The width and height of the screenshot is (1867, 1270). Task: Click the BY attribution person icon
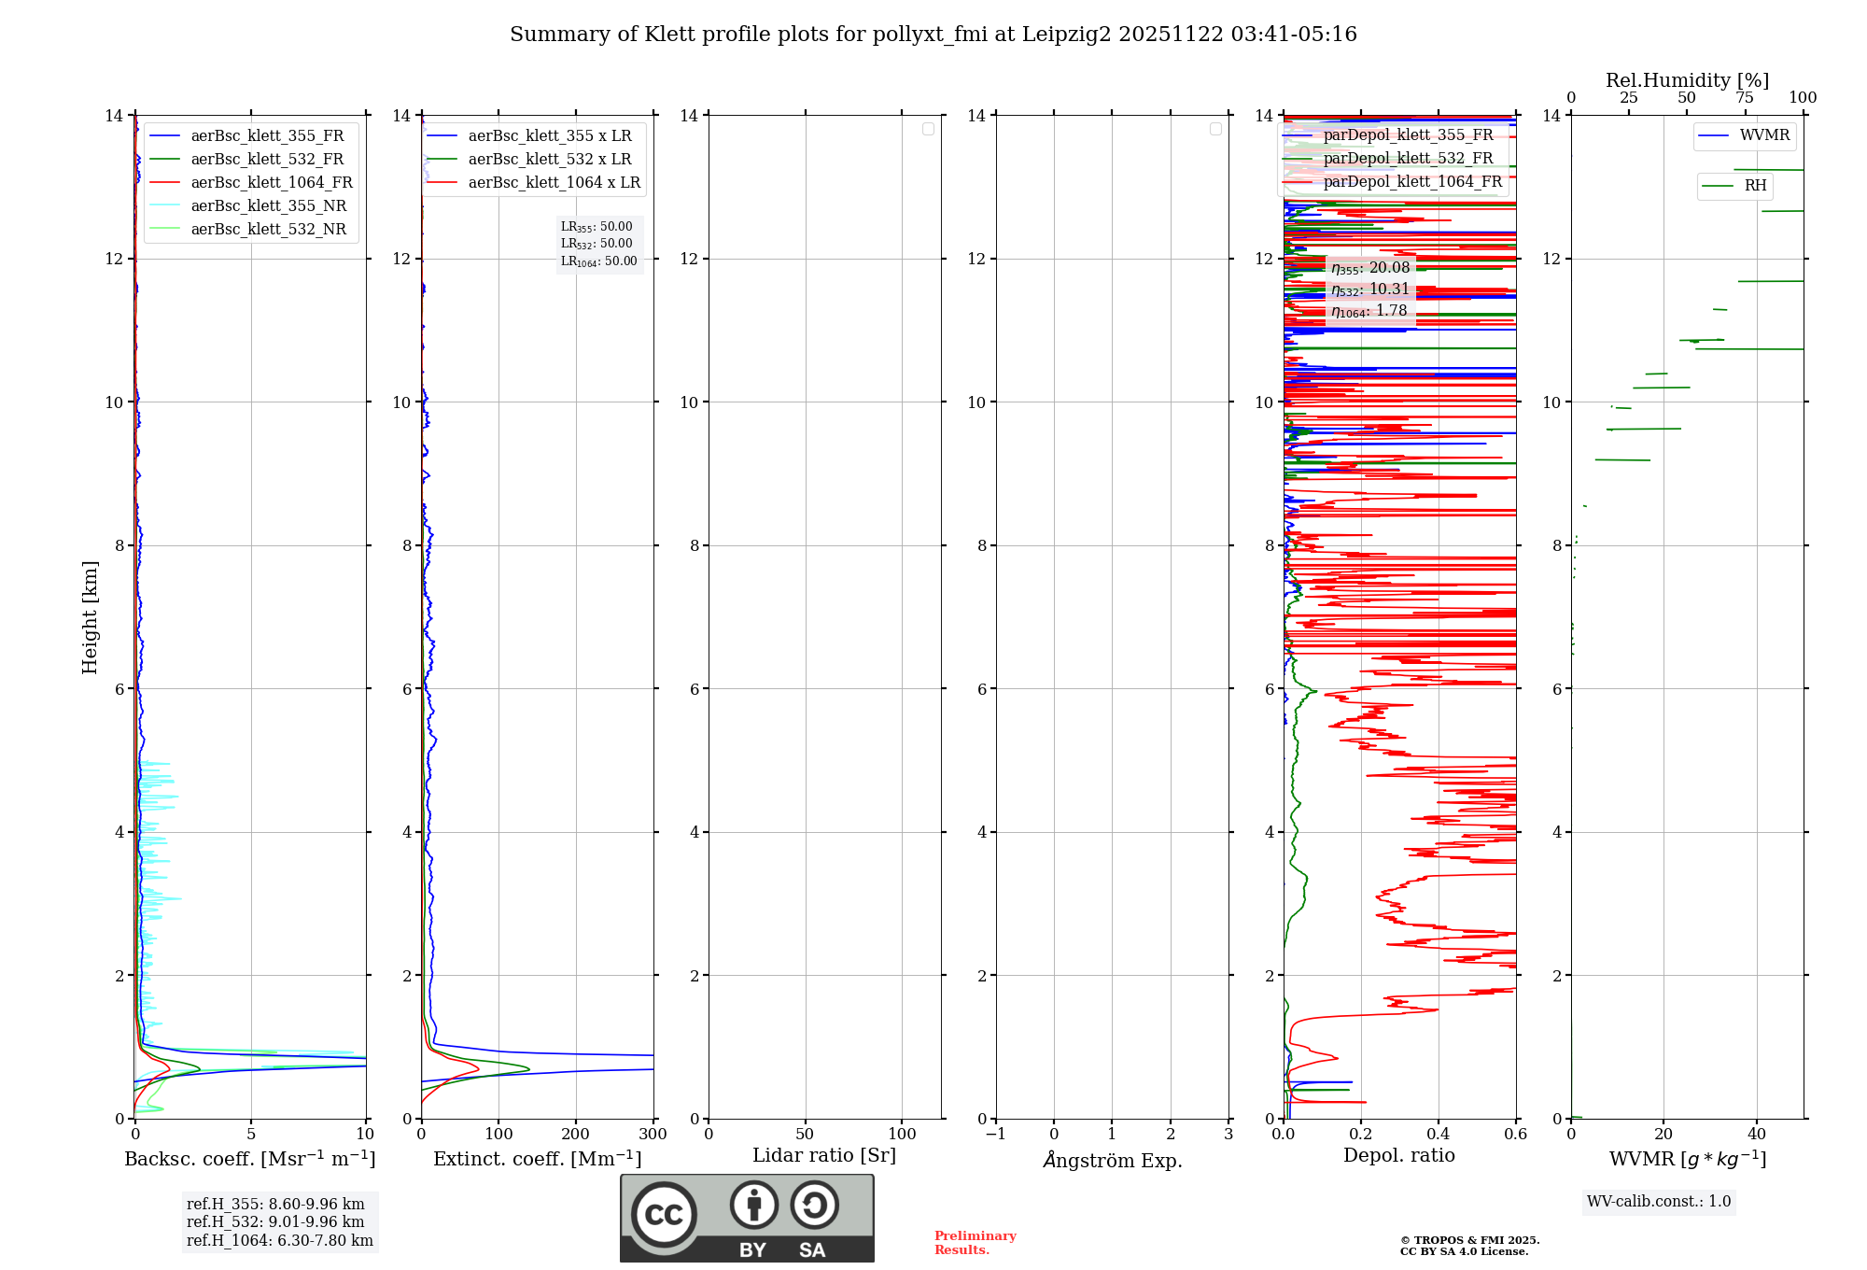pos(753,1205)
